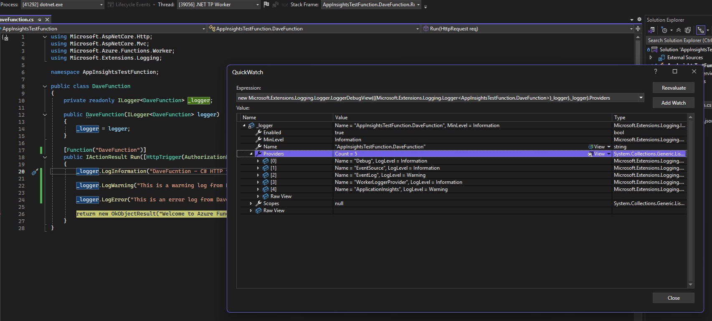Open the Process dotnet.exe dropdown

click(x=101, y=5)
